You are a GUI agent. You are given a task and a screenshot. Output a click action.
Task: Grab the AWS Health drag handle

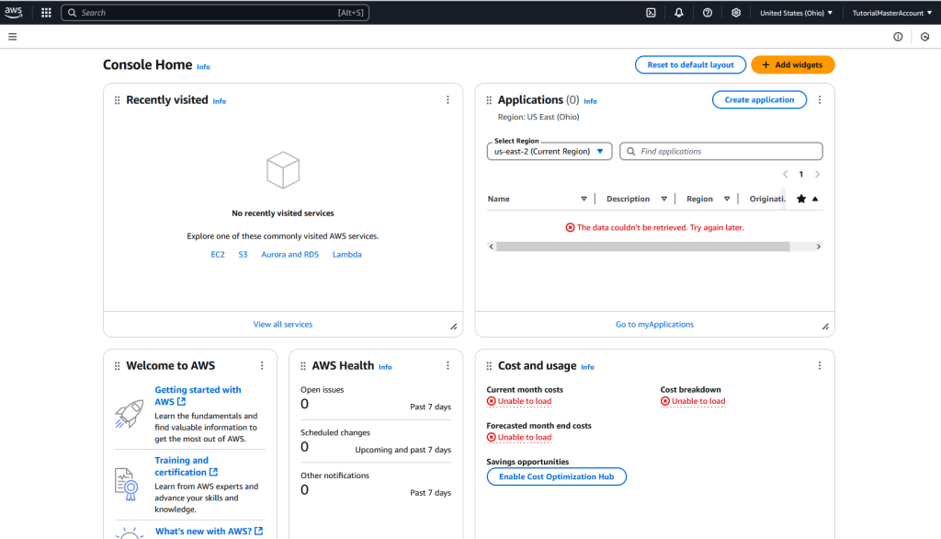[303, 366]
